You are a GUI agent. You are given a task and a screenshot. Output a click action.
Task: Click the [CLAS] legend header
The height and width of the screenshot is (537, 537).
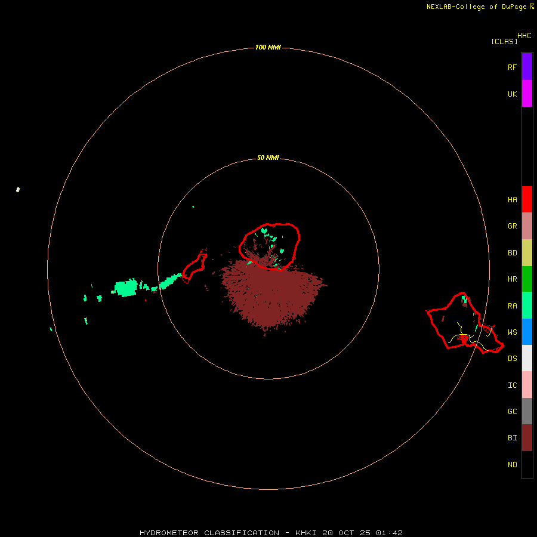[x=504, y=41]
